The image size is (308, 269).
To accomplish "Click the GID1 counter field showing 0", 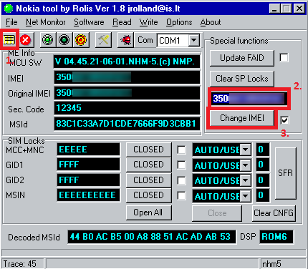I will [x=263, y=165].
